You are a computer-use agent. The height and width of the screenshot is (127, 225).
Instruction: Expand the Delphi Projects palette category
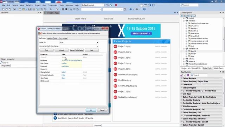point(181,78)
